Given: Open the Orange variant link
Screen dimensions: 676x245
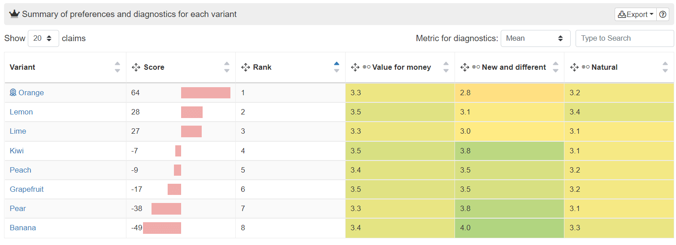Looking at the screenshot, I should [31, 93].
